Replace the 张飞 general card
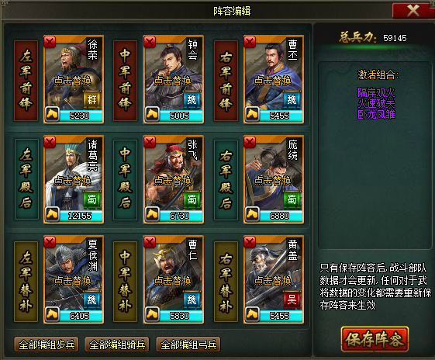The height and width of the screenshot is (360, 435). tap(174, 179)
